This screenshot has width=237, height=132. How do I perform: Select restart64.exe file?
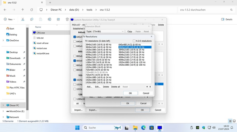(x=43, y=53)
